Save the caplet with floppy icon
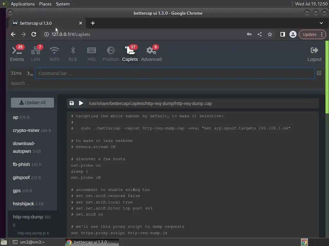Viewport: 329px width, 246px height. coord(72,103)
